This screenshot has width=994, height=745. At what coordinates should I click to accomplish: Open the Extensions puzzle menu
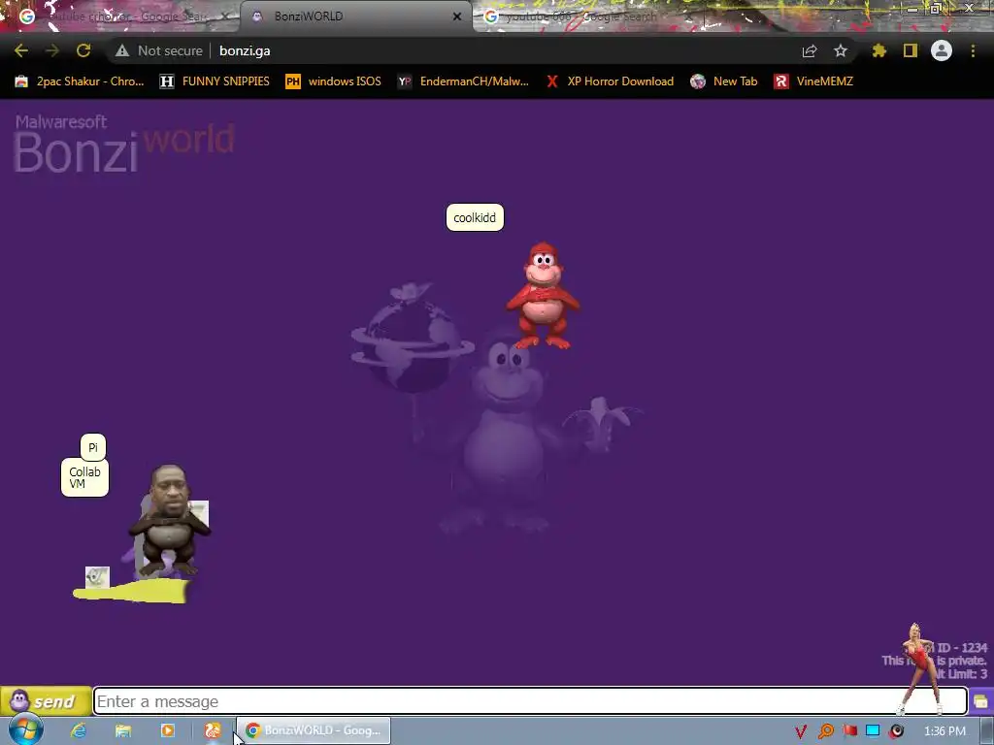click(x=878, y=50)
